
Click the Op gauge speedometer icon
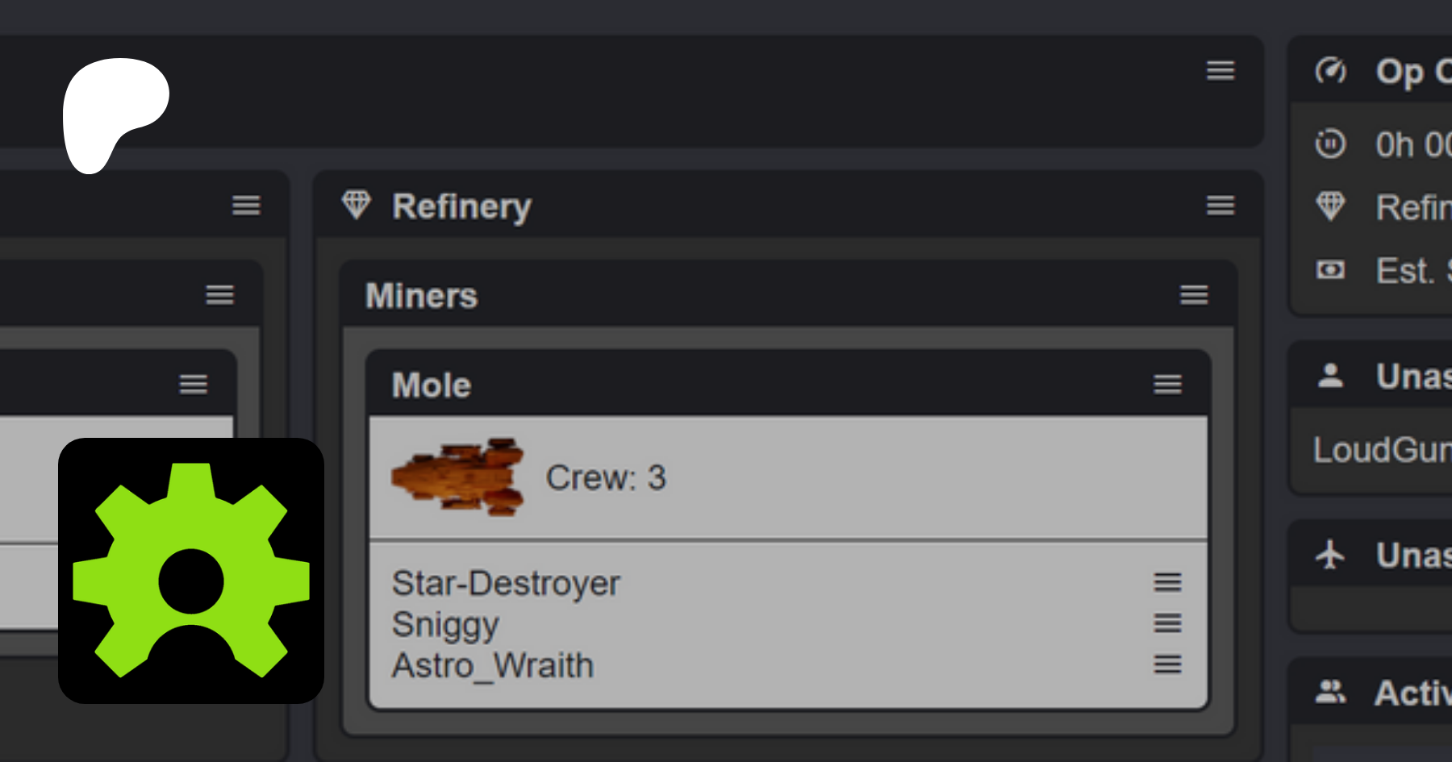[1330, 71]
